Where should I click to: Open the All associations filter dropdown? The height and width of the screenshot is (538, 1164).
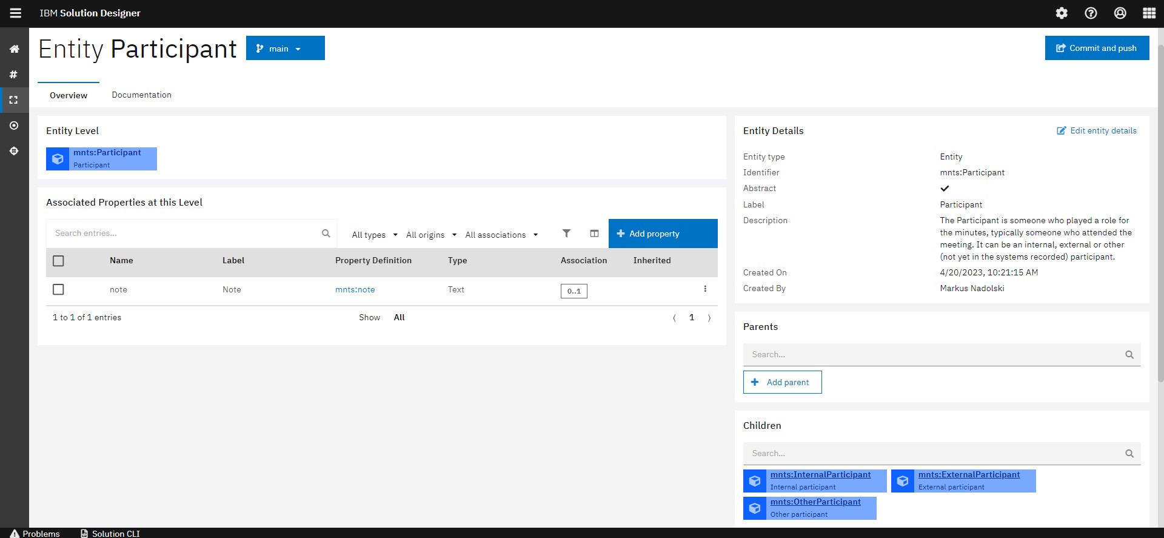(501, 235)
